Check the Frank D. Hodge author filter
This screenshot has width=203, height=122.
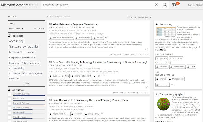10,118
